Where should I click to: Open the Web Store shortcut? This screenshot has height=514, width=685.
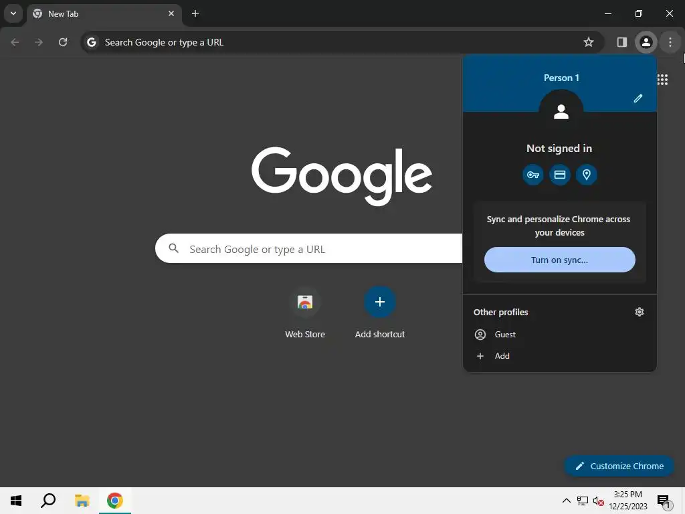click(305, 313)
